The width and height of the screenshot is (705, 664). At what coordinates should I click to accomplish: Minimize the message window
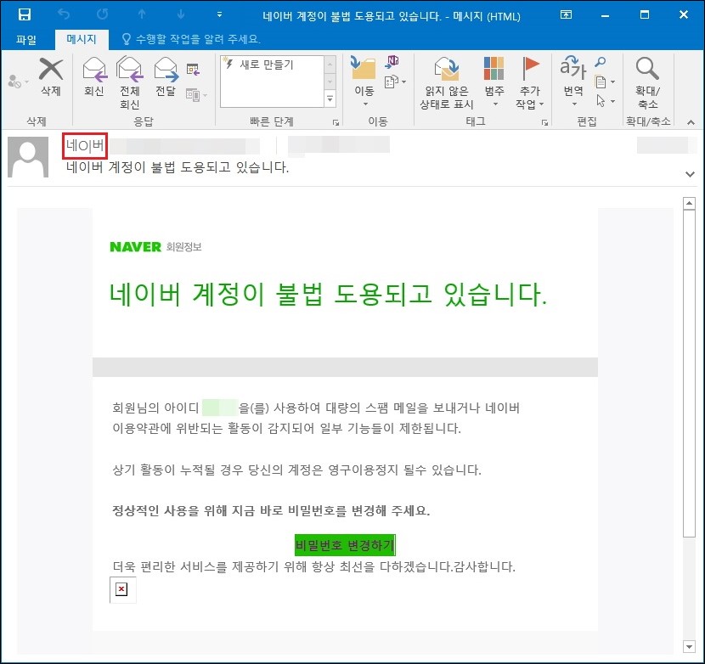(605, 15)
